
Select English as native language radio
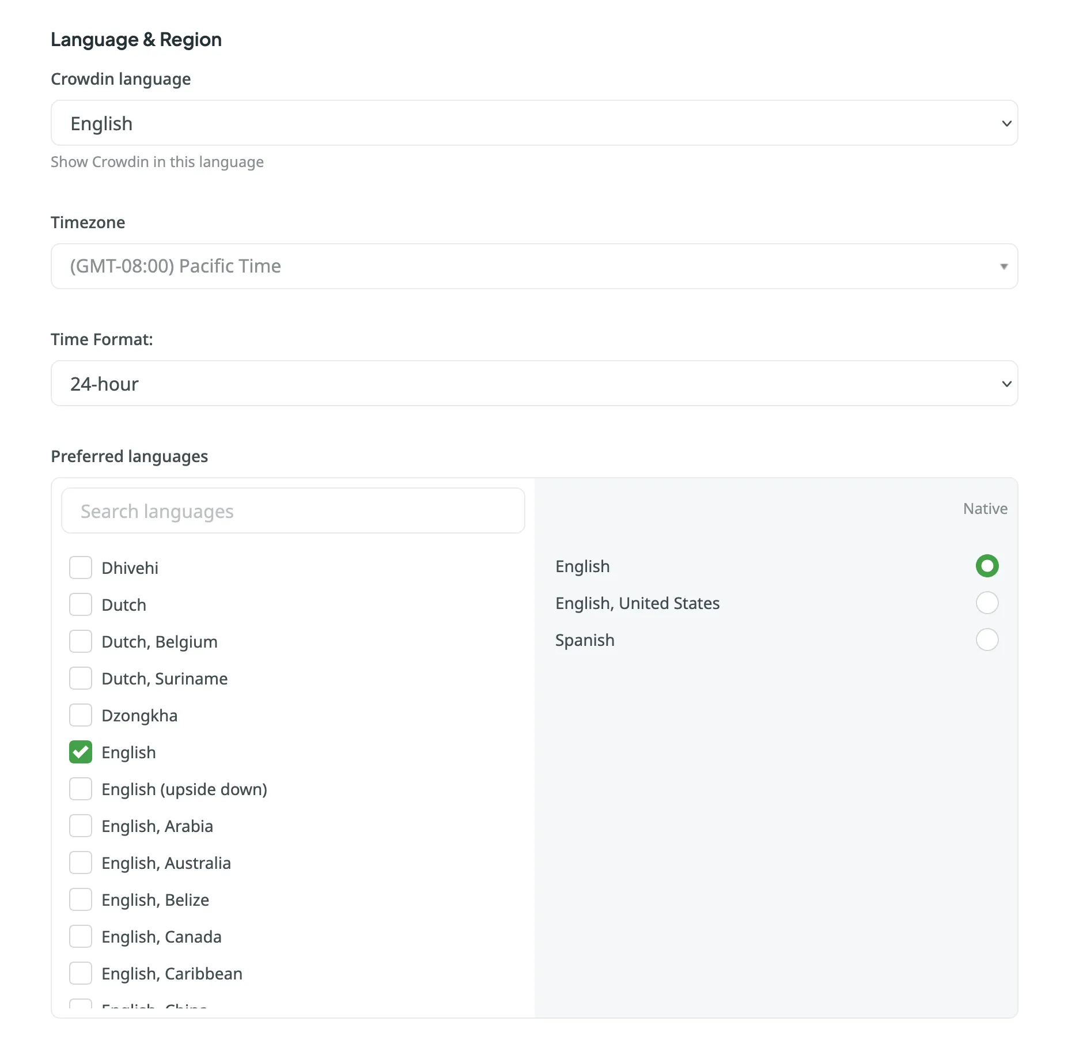[987, 566]
